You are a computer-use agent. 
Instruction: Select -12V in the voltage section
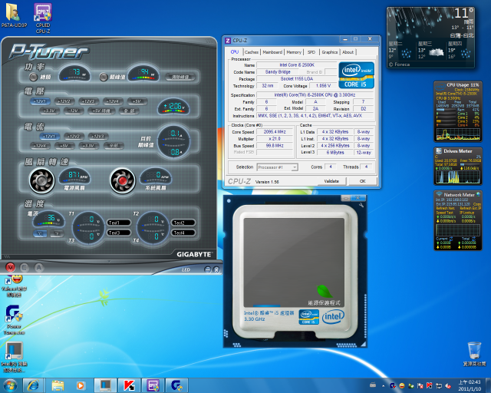[x=74, y=111]
